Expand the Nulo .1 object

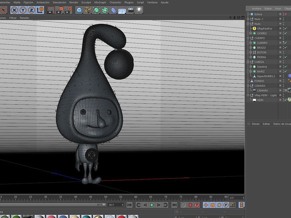248,19
